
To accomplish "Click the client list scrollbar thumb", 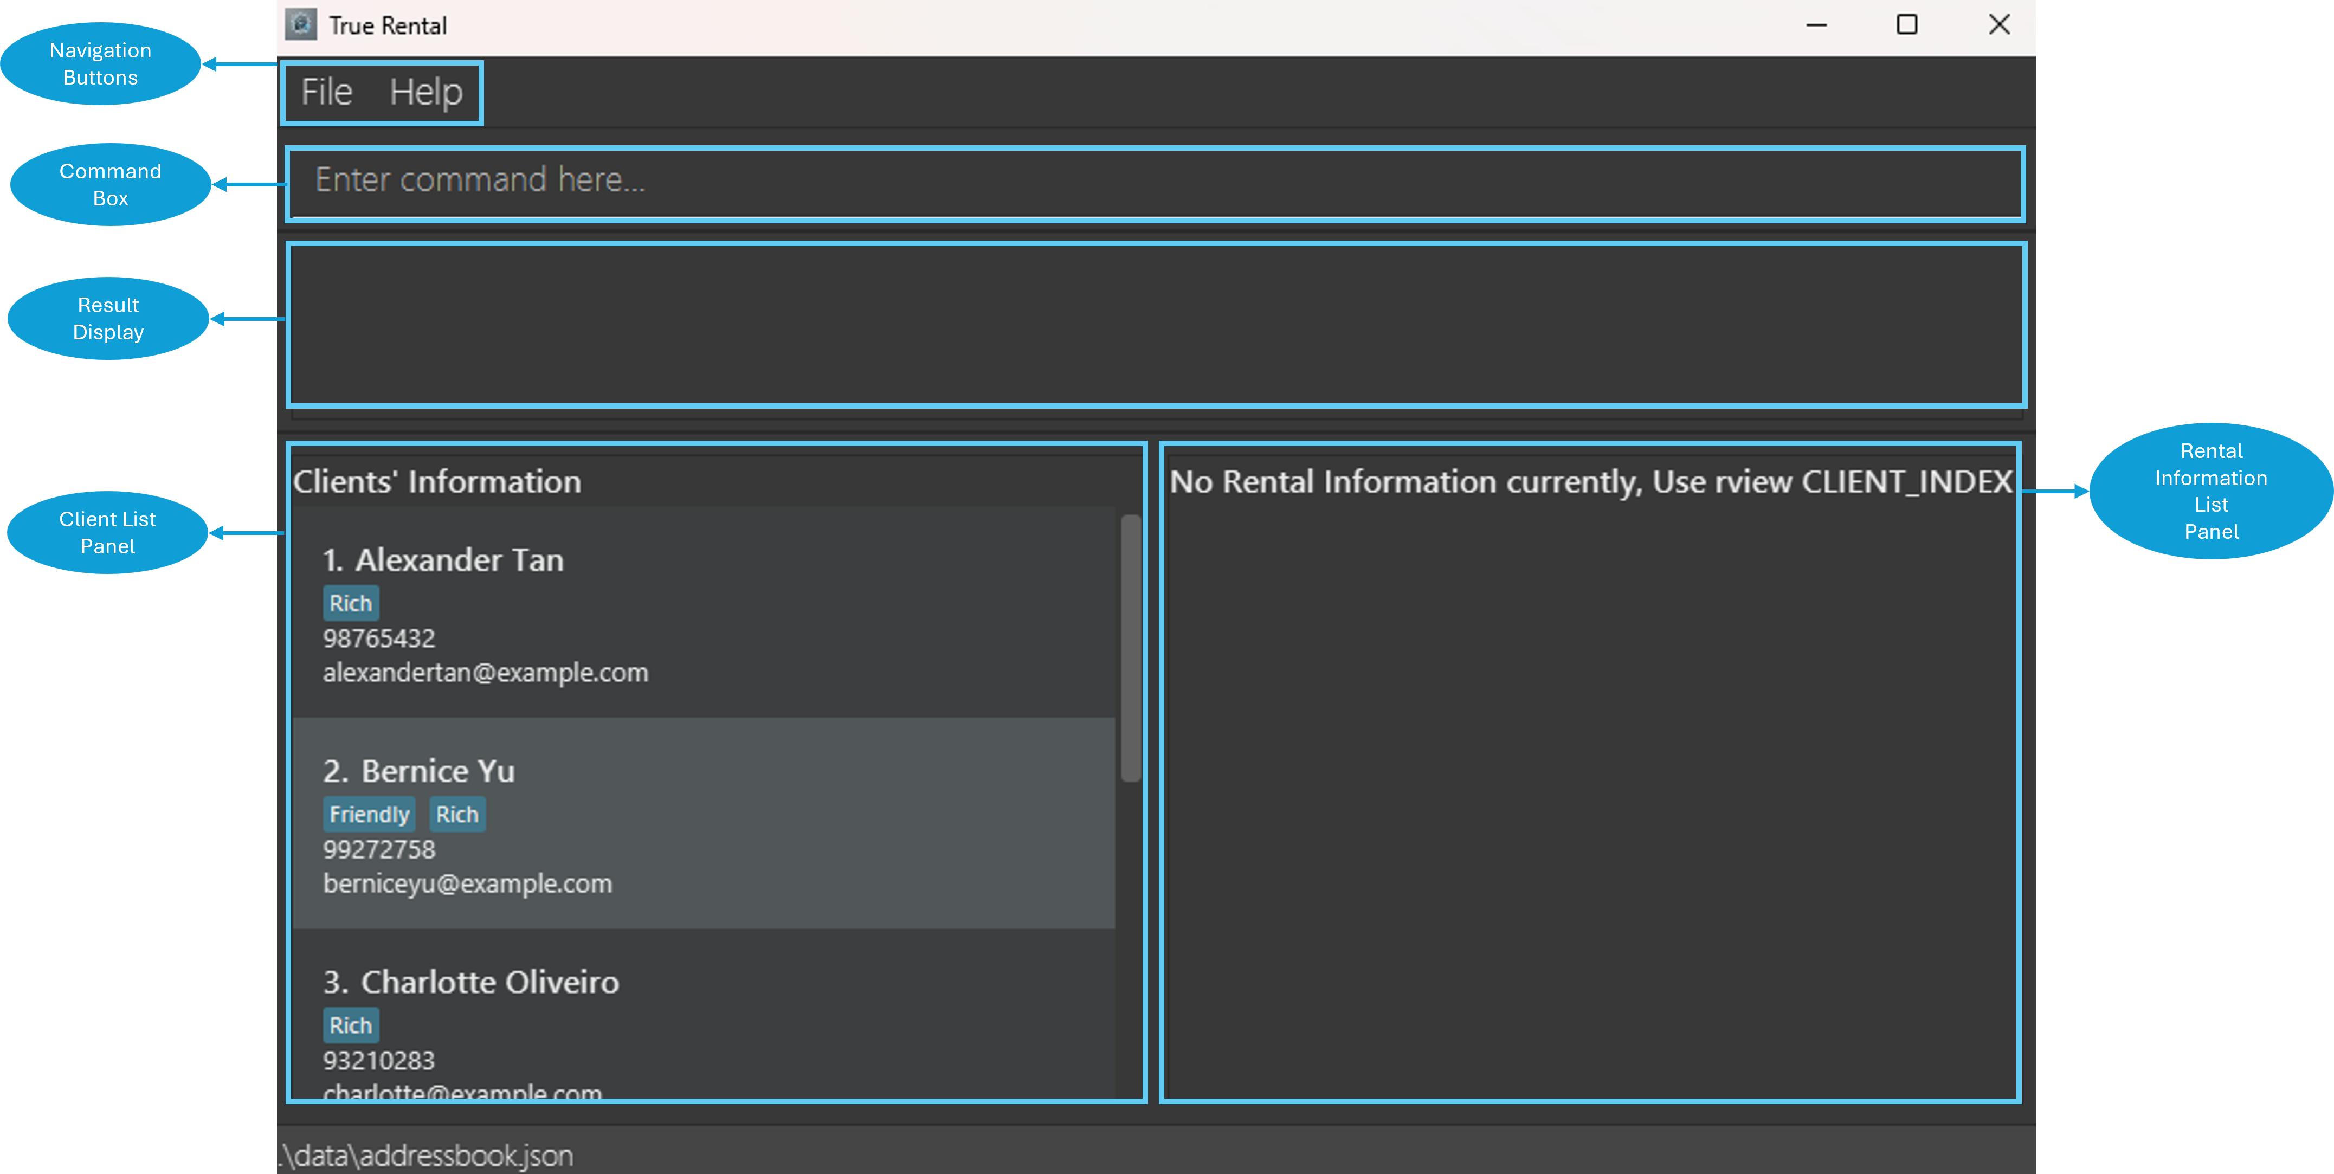I will point(1130,648).
